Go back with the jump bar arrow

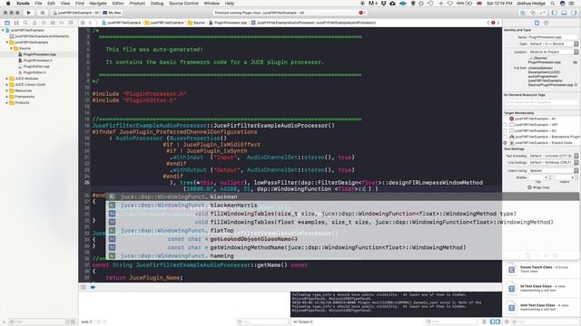pyautogui.click(x=90, y=23)
